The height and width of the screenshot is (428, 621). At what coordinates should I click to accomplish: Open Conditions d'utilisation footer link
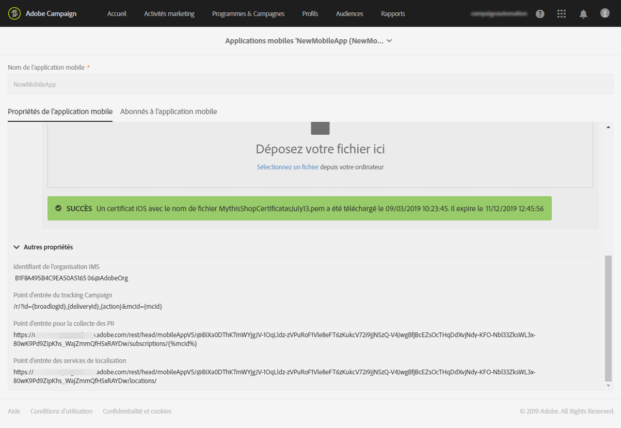[61, 411]
